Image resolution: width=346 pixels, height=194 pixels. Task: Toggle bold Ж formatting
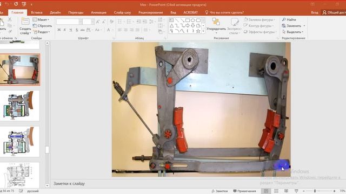click(x=59, y=30)
